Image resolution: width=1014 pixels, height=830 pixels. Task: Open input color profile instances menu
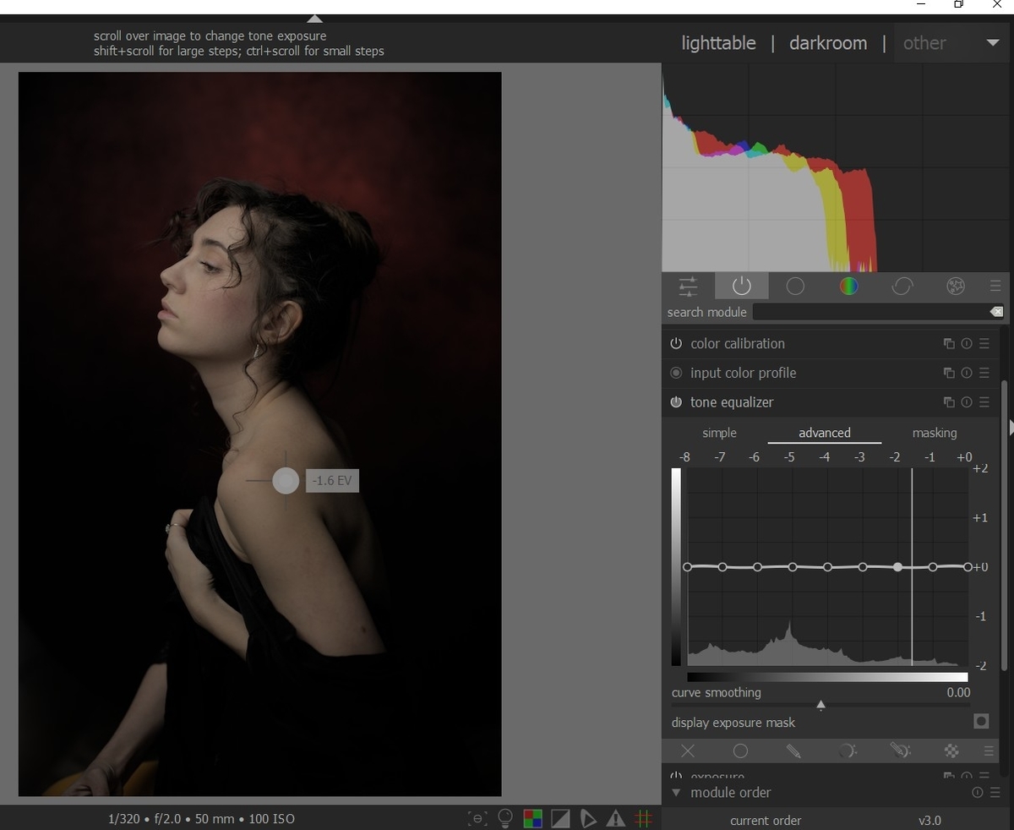(x=949, y=373)
